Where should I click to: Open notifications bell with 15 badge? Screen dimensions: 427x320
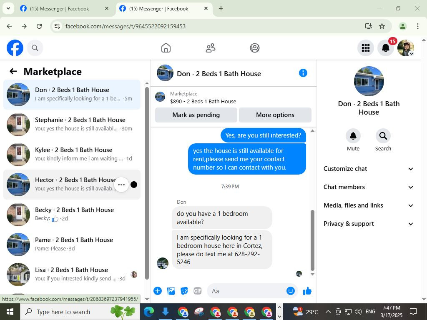386,48
